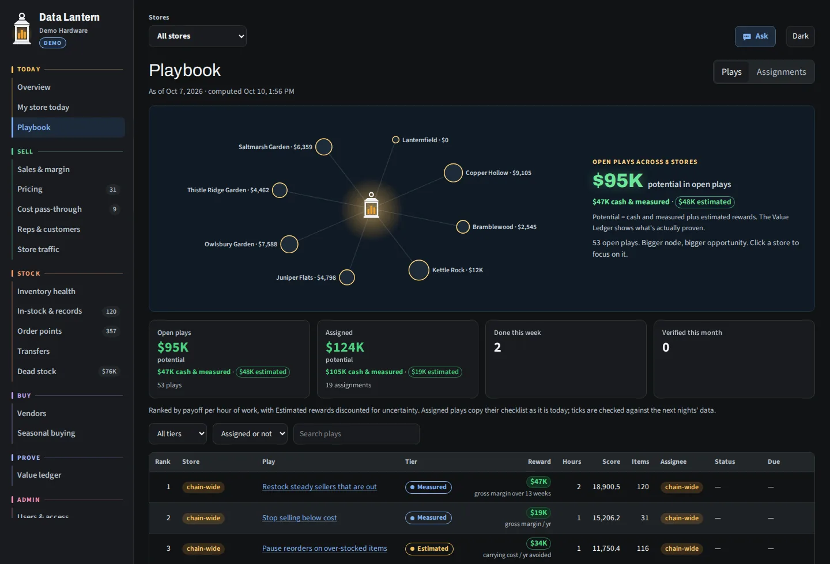The height and width of the screenshot is (564, 830).
Task: Open Seasonal buying page
Action: (69, 433)
